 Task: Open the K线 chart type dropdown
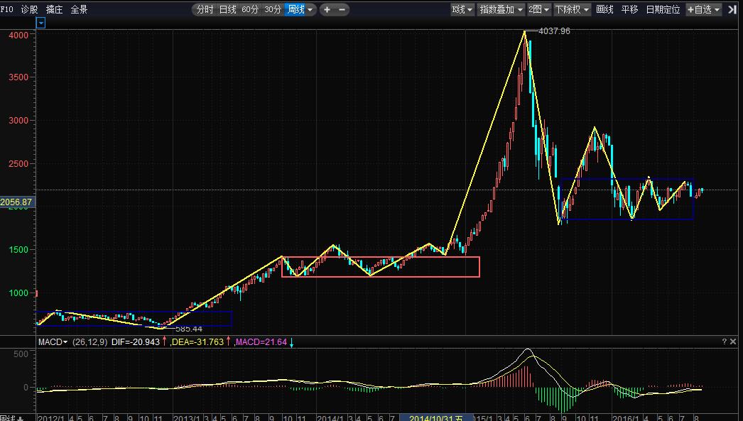click(x=462, y=9)
